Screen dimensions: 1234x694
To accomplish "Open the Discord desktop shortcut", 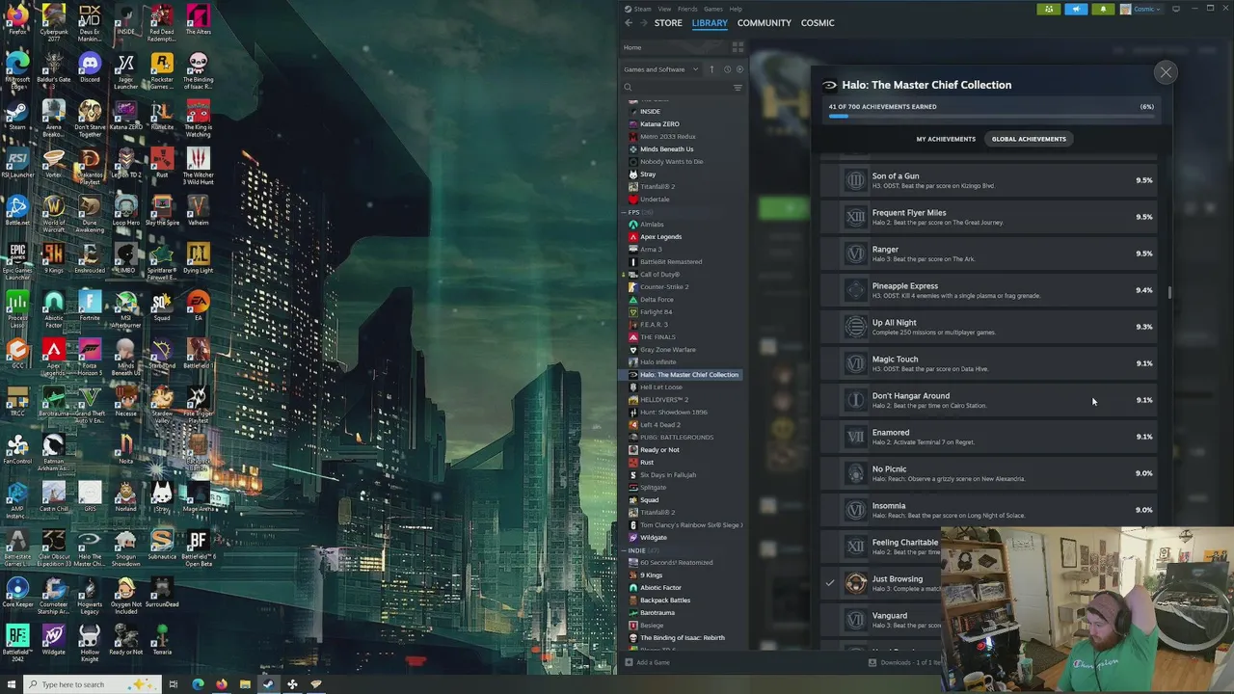I will (90, 68).
